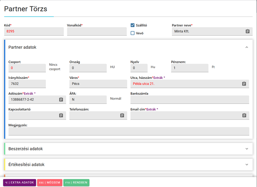This screenshot has height=187, width=257.
Task: Confirm with the Rendben button
Action: 76,182
